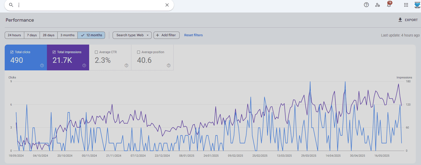Expand the Search type: Web dropdown
This screenshot has height=165, width=421.
[132, 35]
